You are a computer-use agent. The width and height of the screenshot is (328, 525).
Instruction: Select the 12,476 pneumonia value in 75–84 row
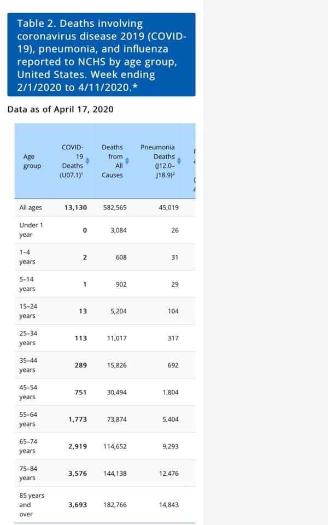click(168, 474)
